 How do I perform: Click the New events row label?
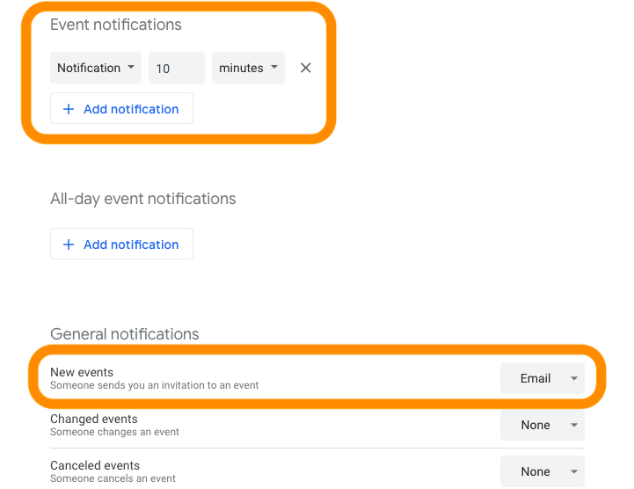82,372
